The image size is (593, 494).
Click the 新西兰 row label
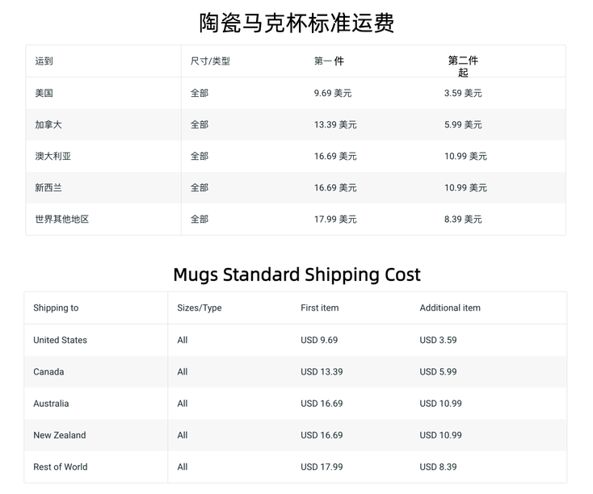click(48, 188)
